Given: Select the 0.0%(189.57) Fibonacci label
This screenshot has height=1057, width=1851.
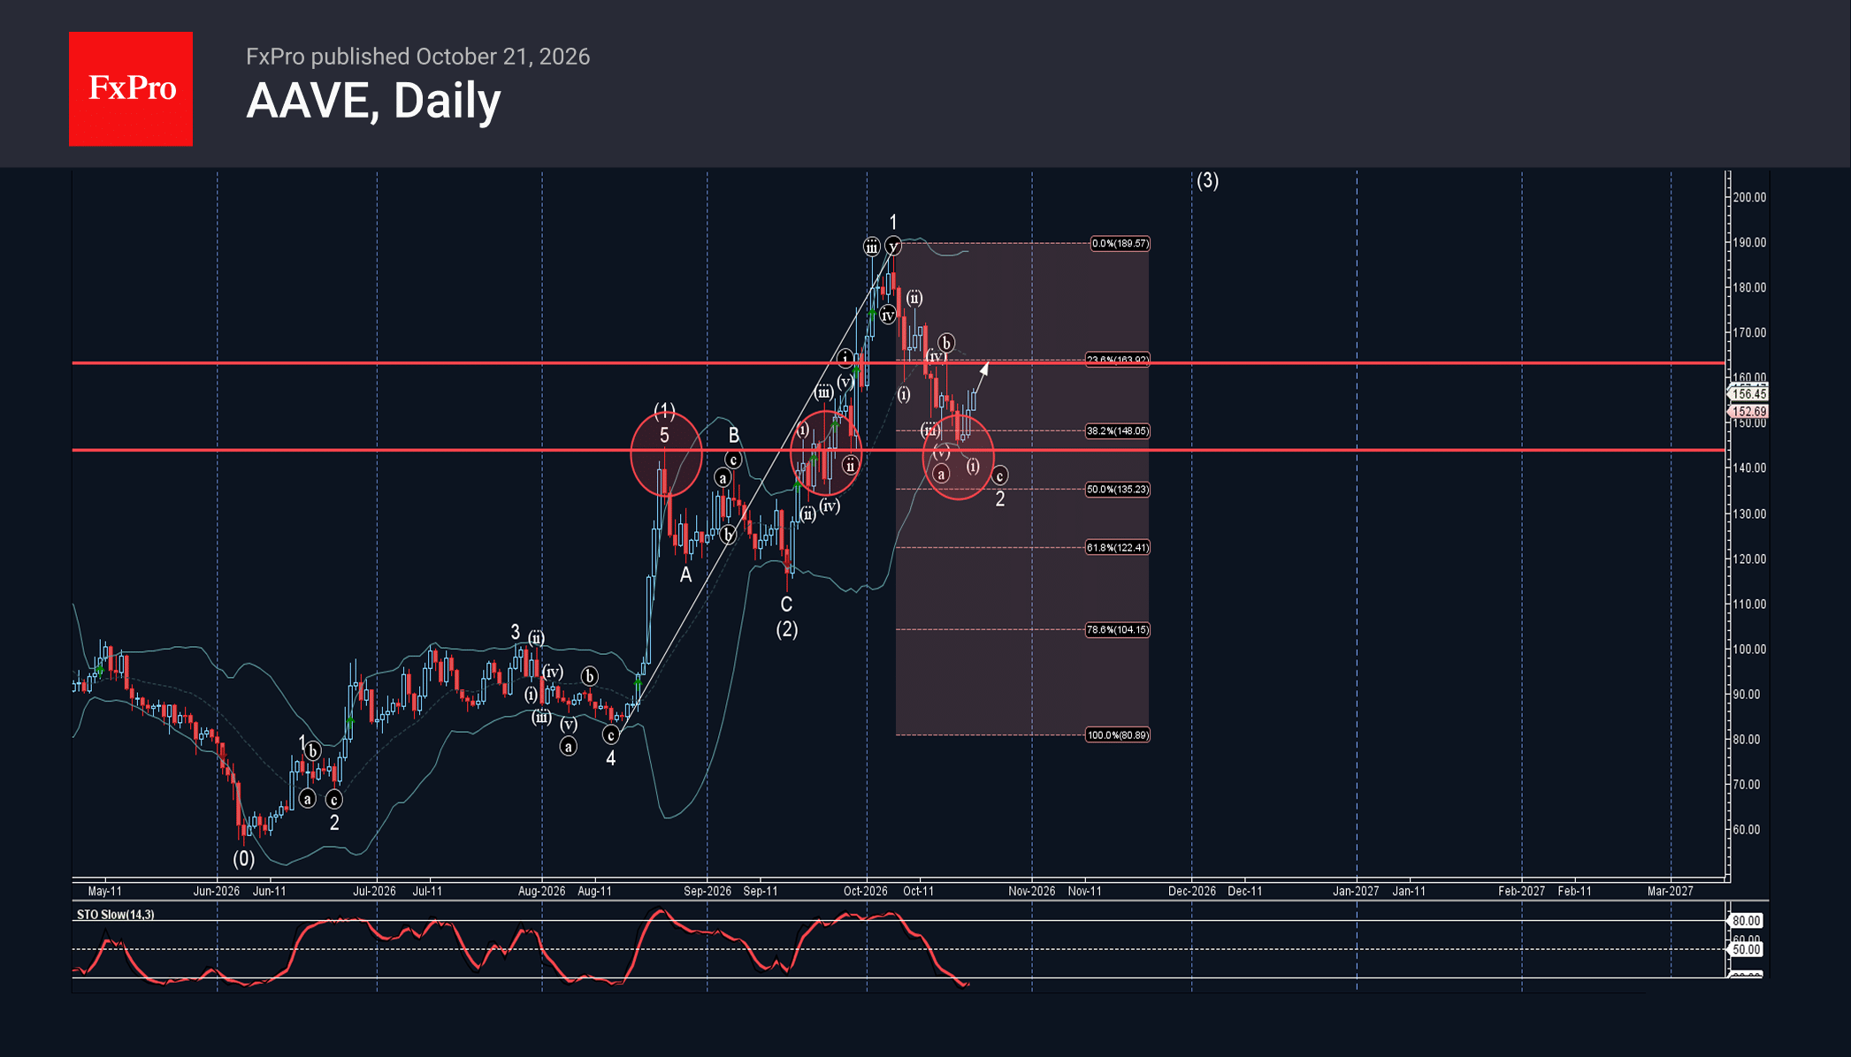Looking at the screenshot, I should click(1120, 243).
